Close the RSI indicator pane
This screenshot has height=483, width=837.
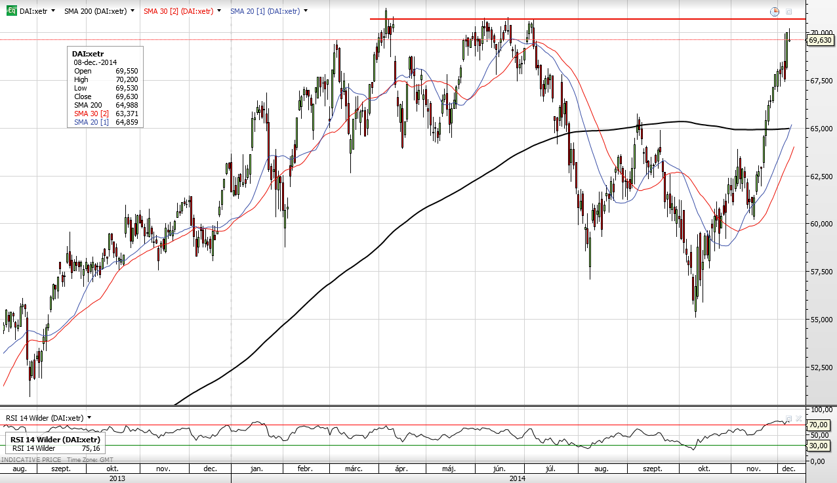click(x=798, y=417)
